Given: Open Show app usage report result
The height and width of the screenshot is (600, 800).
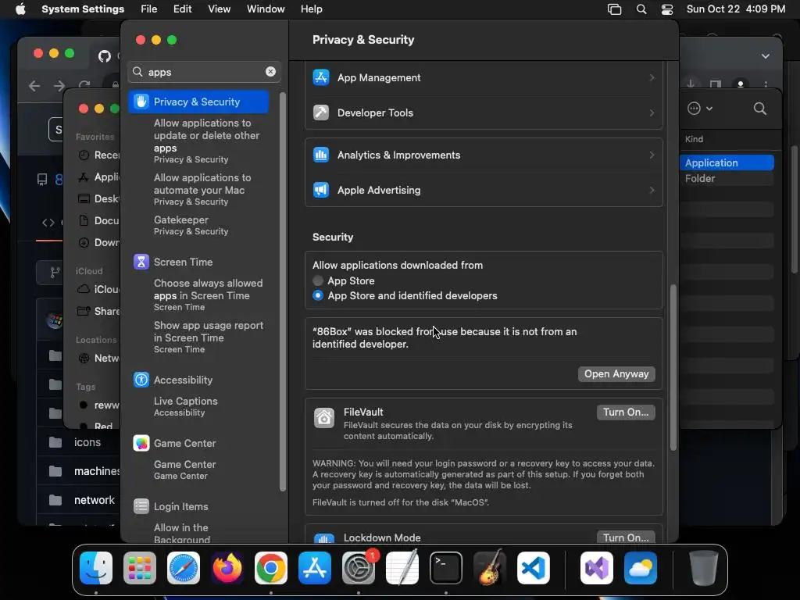Looking at the screenshot, I should click(x=210, y=337).
